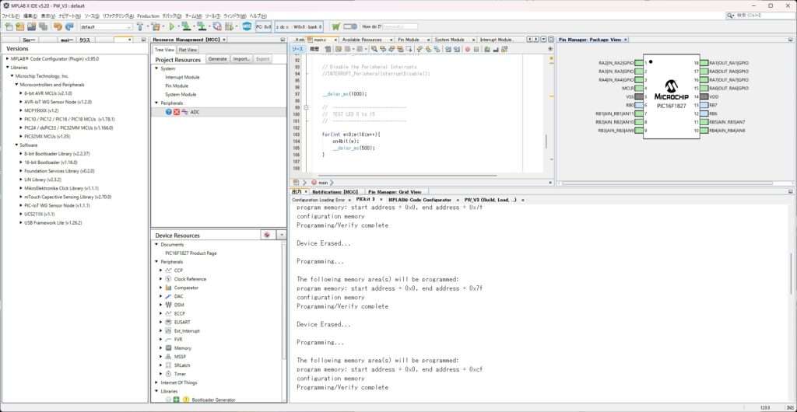Image resolution: width=797 pixels, height=412 pixels.
Task: Click the red icon button in Device Resources header
Action: point(267,235)
